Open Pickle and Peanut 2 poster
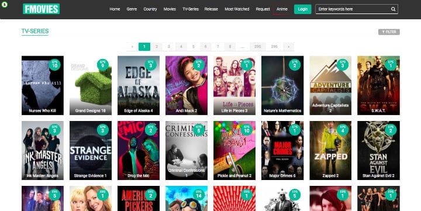This screenshot has height=211, width=421. [x=234, y=150]
